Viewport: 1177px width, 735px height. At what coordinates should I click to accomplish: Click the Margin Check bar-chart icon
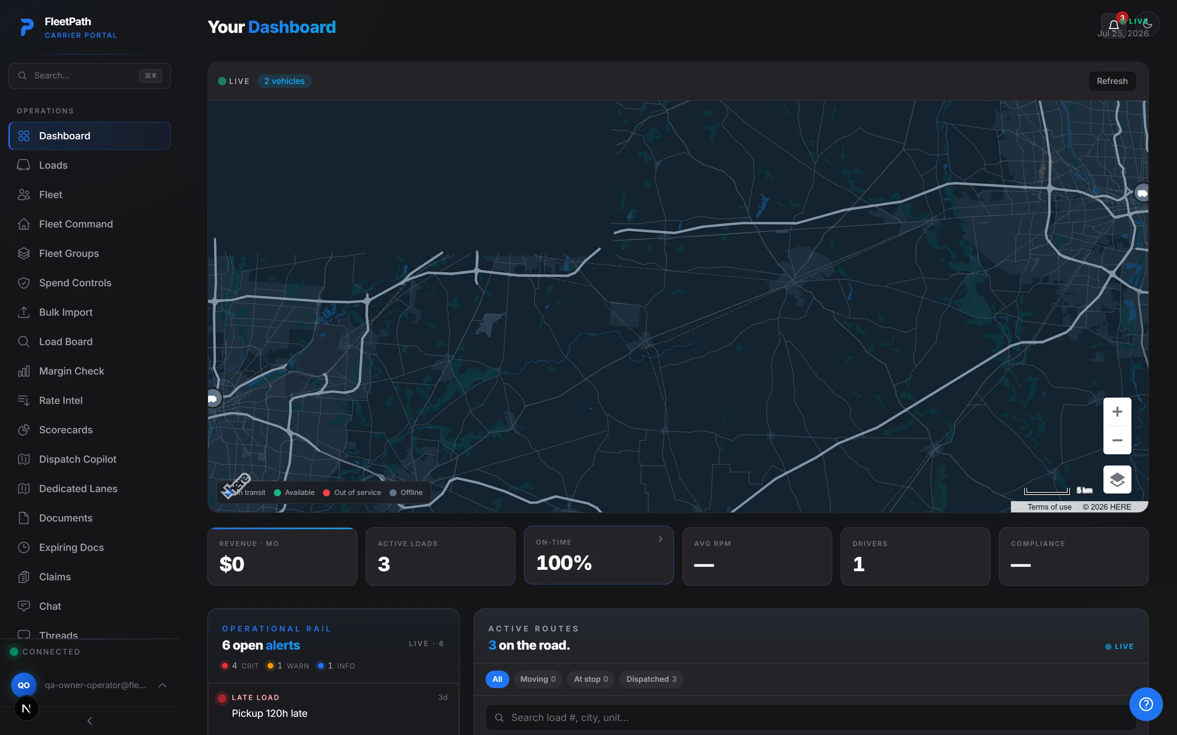(x=24, y=371)
